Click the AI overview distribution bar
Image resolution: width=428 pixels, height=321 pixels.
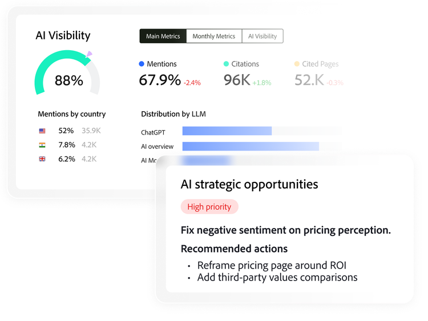pyautogui.click(x=251, y=146)
